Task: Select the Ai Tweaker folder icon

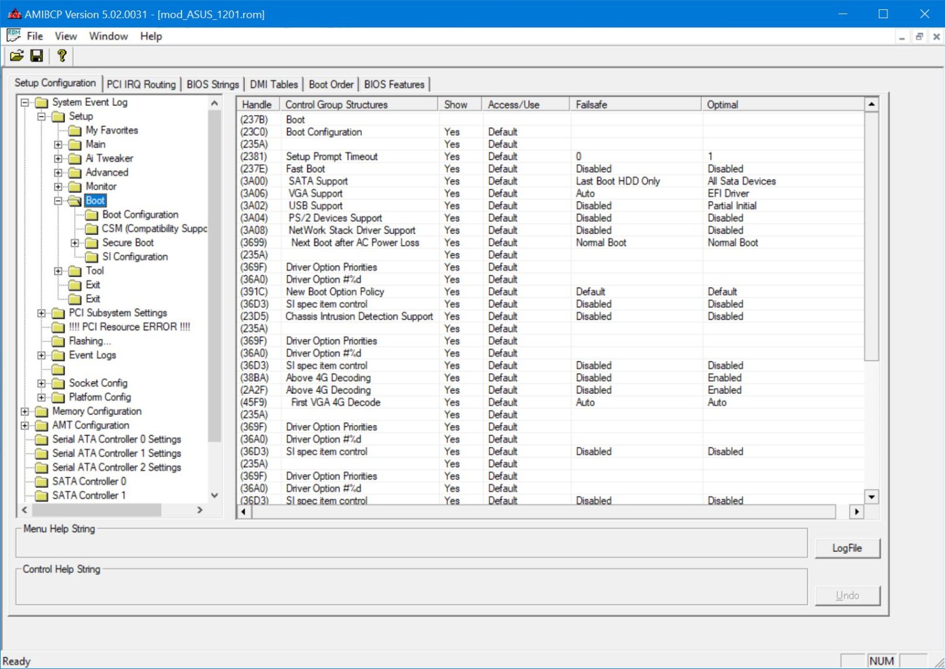Action: point(75,159)
